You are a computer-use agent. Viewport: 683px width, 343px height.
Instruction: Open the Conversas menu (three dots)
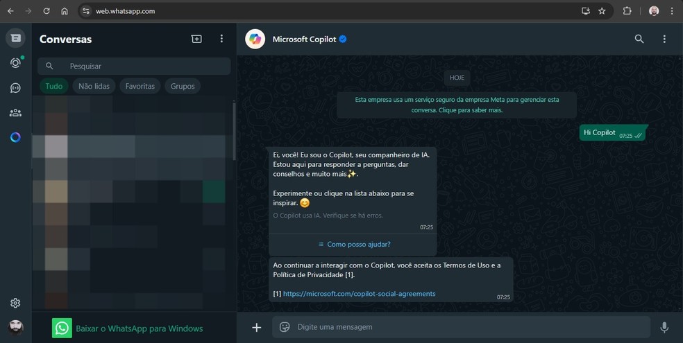click(221, 39)
